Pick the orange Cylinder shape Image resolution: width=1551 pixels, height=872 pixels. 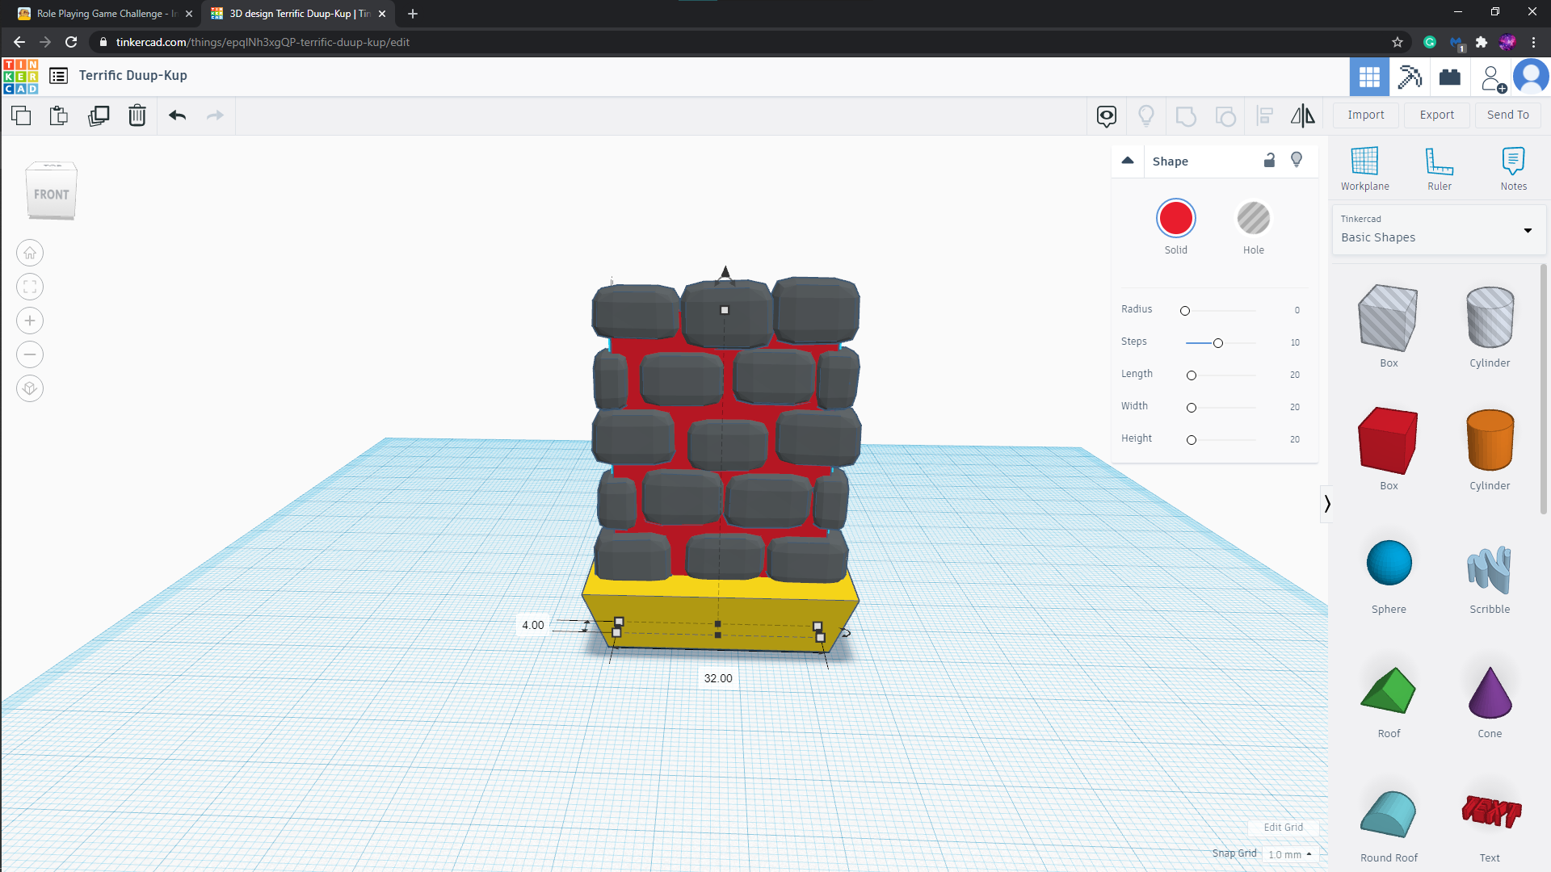(x=1490, y=441)
